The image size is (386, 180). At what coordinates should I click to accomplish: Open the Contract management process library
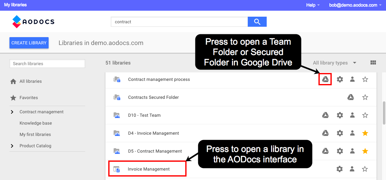pos(159,79)
